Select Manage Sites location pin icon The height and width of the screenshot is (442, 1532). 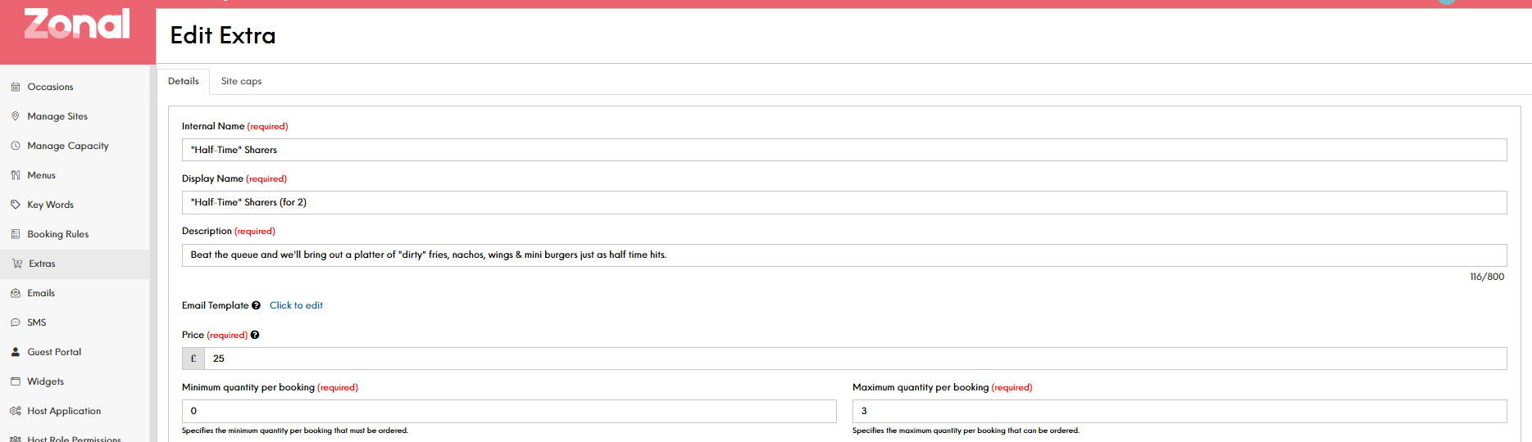tap(16, 116)
